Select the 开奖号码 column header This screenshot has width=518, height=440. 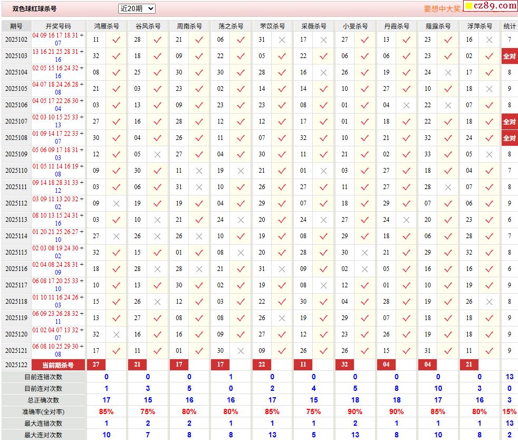click(x=58, y=26)
